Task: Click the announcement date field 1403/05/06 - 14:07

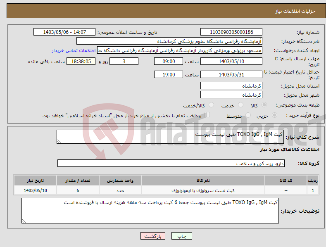Action: 64,32
